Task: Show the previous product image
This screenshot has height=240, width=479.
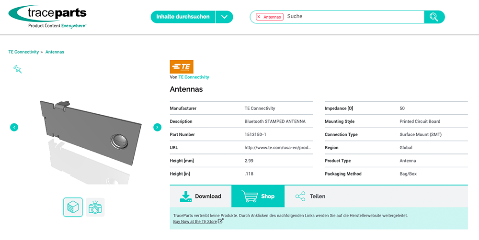Action: tap(14, 127)
